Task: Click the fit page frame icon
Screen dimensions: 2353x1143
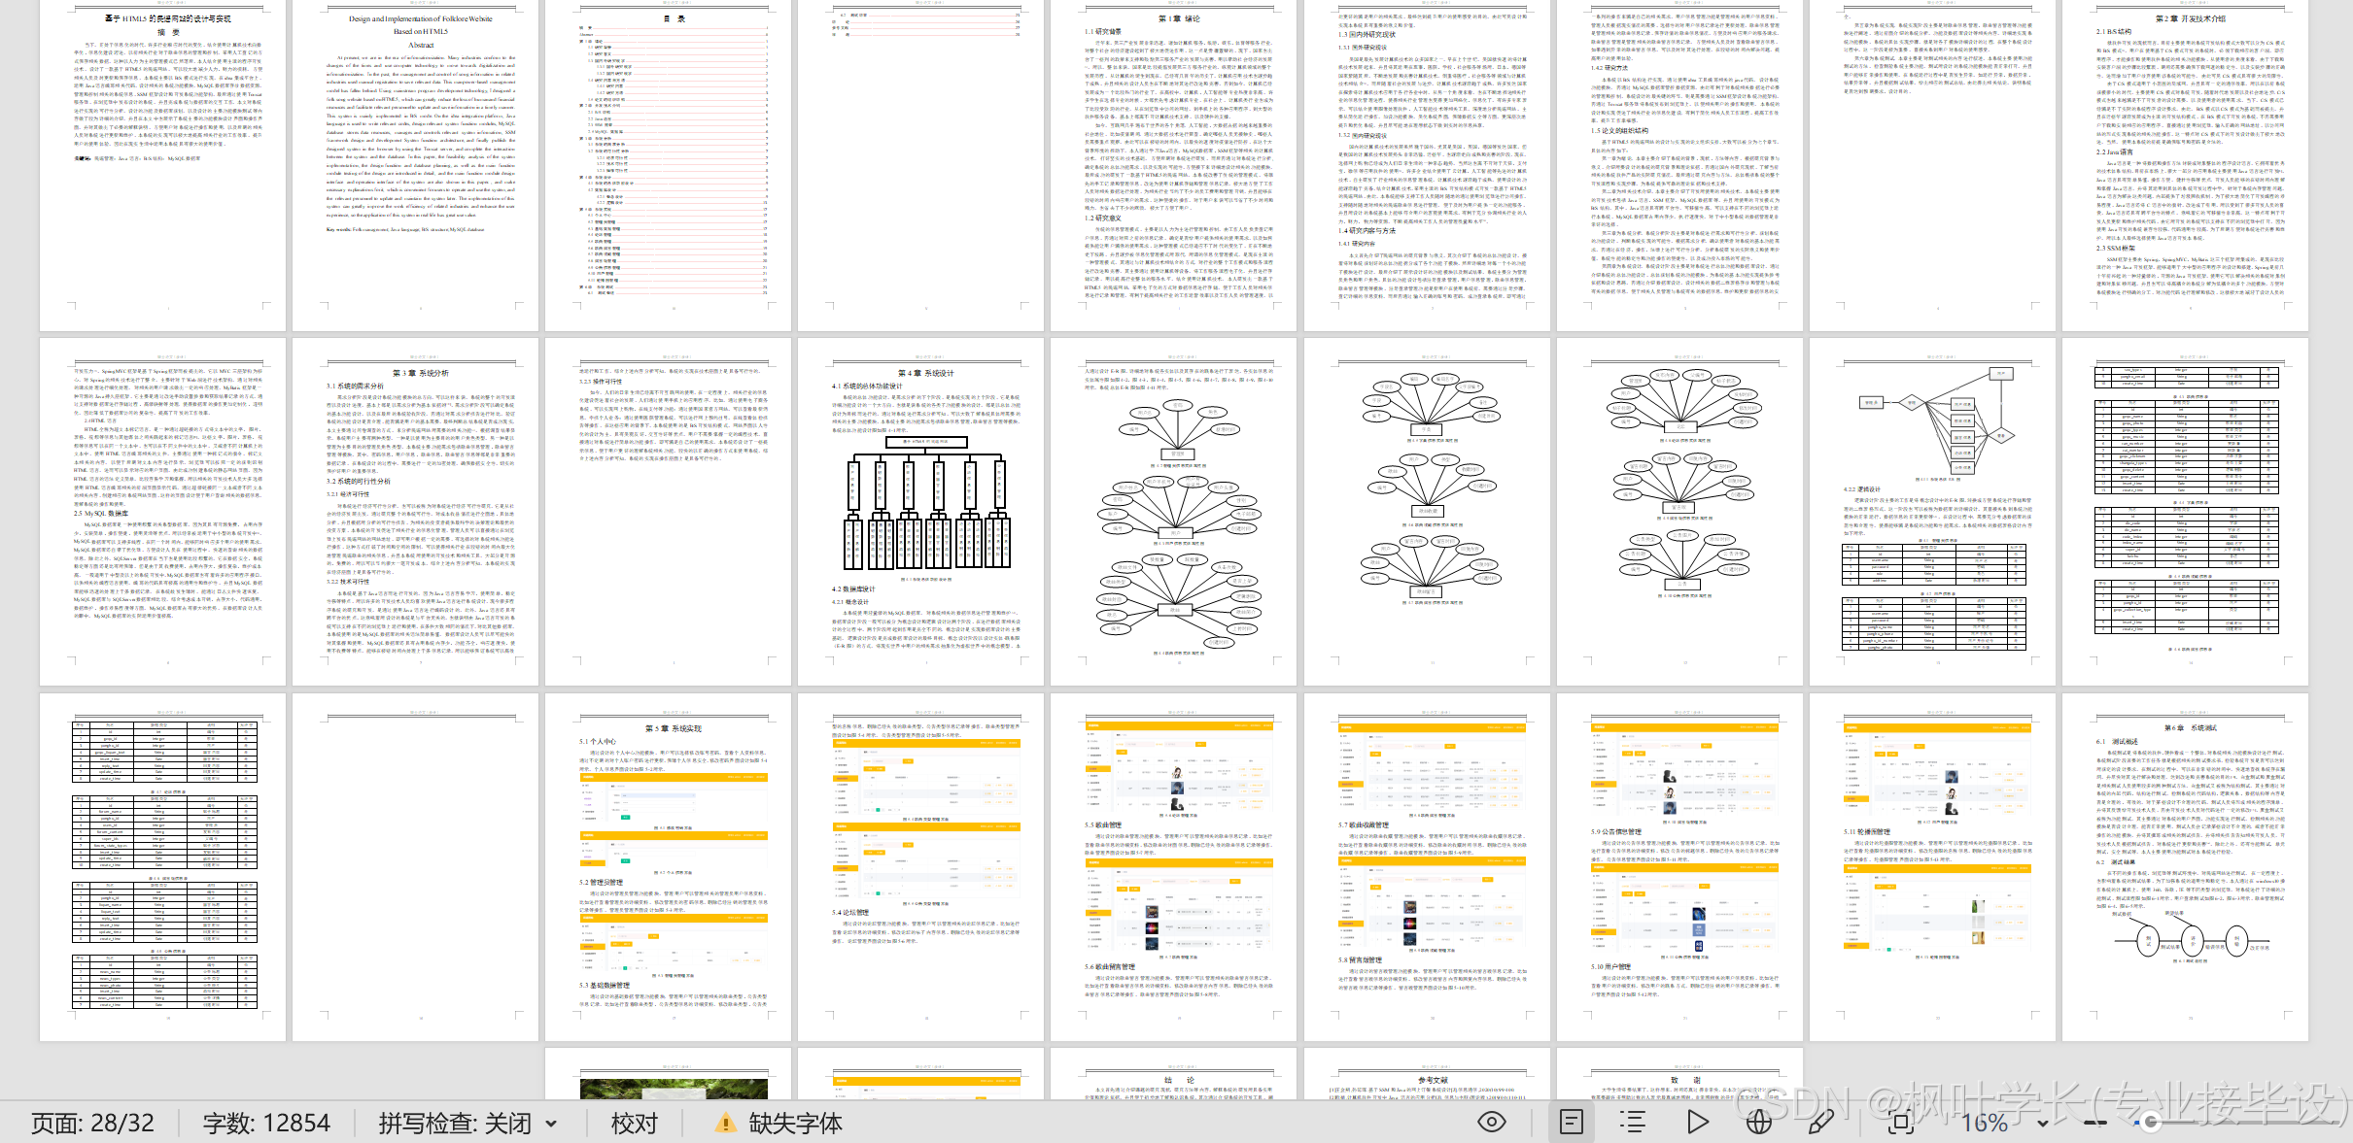Action: (1901, 1123)
